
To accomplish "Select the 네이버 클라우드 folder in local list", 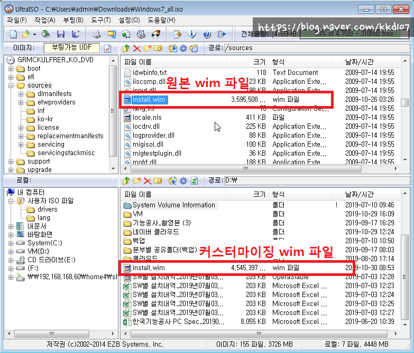I will tap(155, 232).
